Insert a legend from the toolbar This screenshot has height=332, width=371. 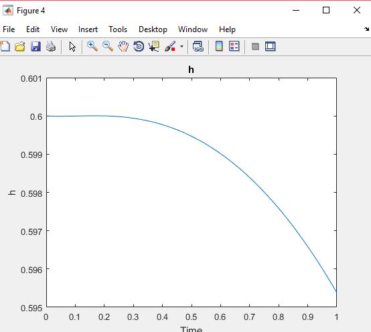coord(234,46)
